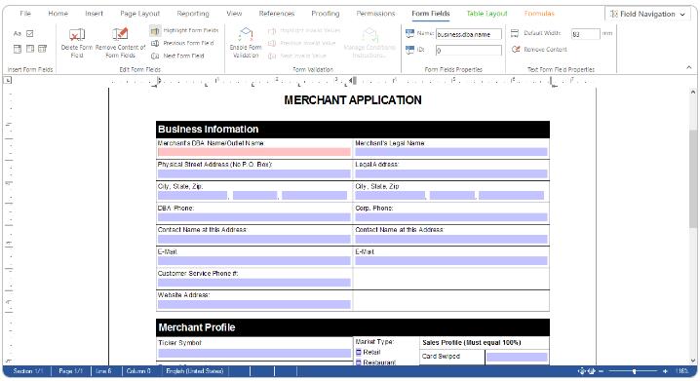Viewport: 700px width, 381px height.
Task: Click the zoom percentage value in status bar
Action: (682, 371)
